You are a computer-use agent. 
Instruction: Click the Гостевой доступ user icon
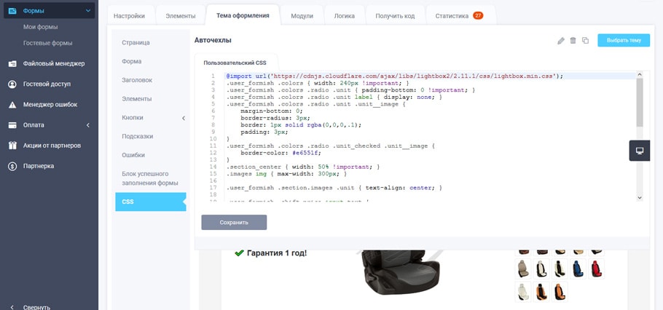tap(12, 84)
